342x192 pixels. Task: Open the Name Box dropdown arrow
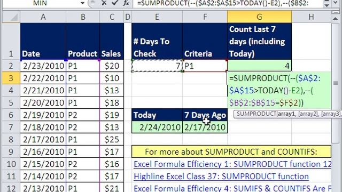tap(82, 3)
